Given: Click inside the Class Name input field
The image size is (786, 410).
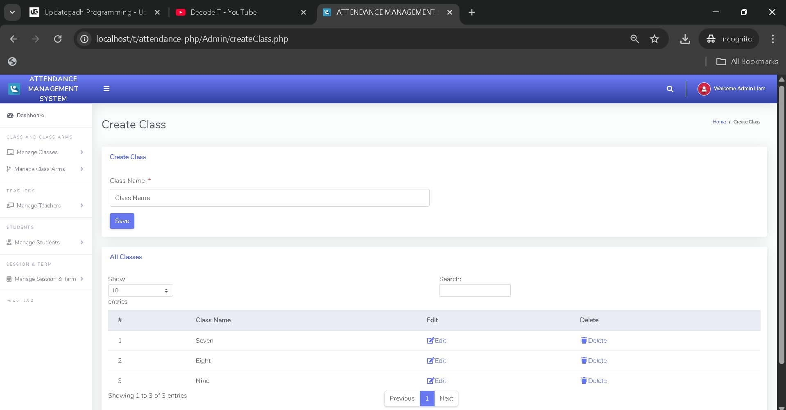Looking at the screenshot, I should (x=269, y=198).
